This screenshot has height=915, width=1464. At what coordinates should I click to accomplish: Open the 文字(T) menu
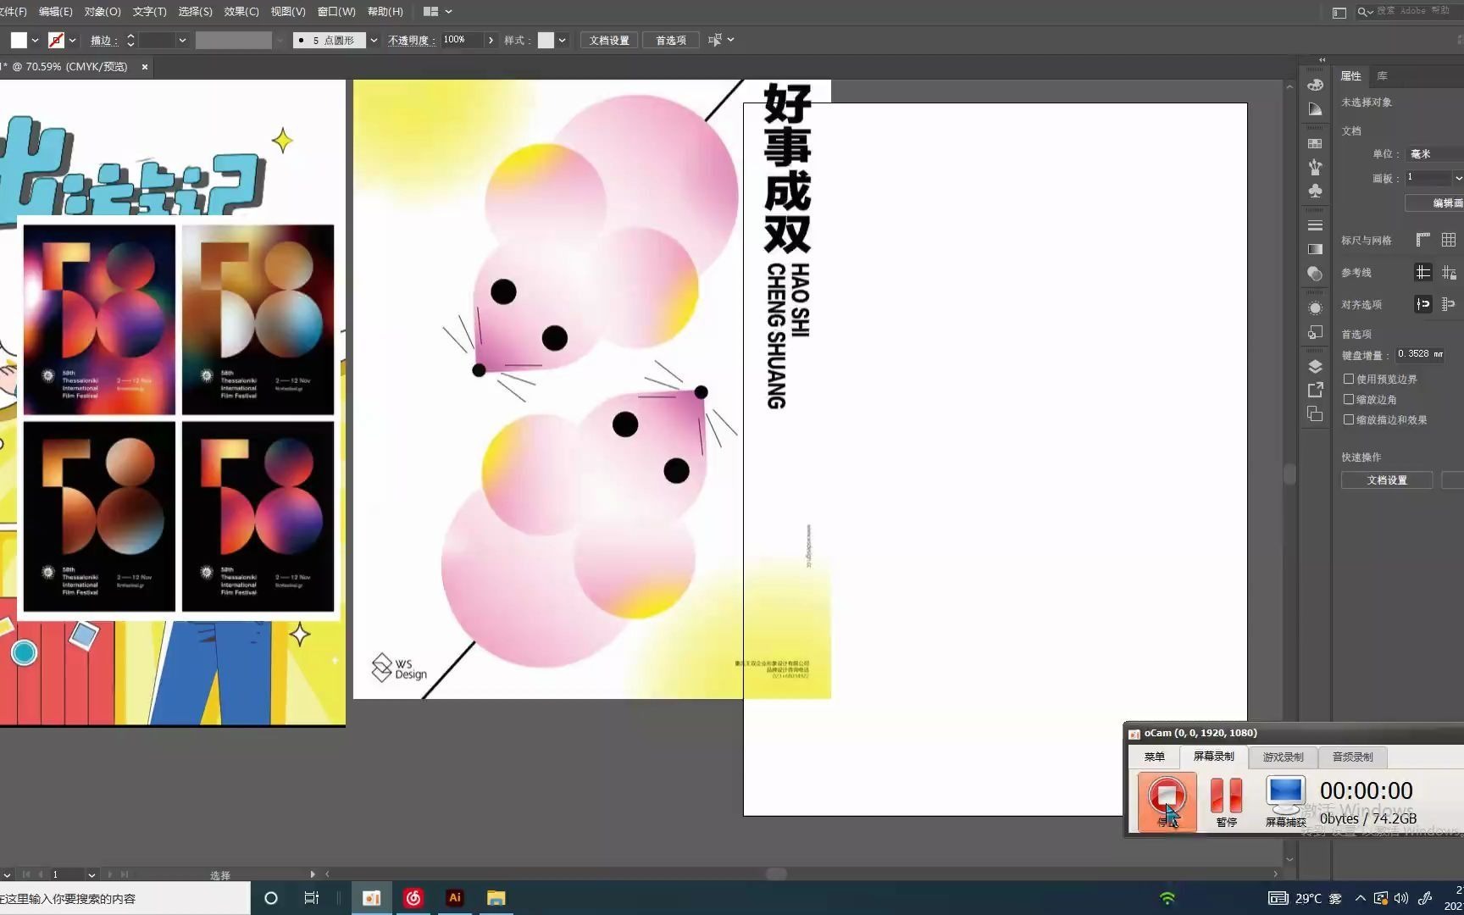149,12
